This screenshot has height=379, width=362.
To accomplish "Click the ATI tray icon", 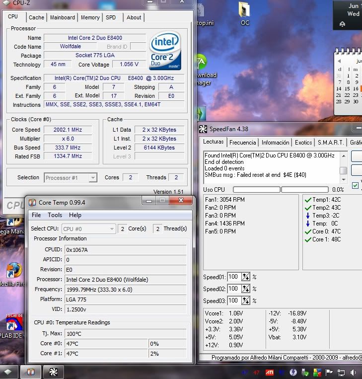I will tap(270, 373).
